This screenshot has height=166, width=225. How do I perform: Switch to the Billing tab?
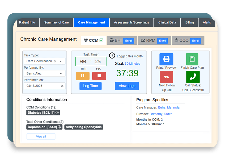coord(189,22)
